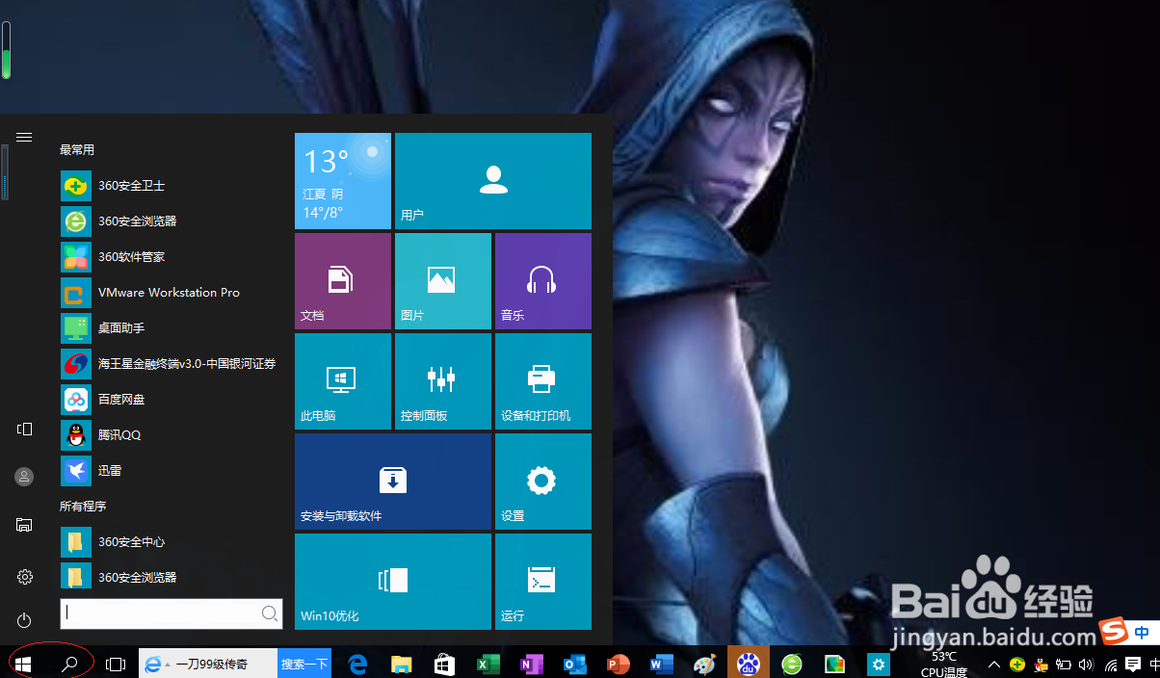1160x678 pixels.
Task: Open the notification center tray icon
Action: (x=1133, y=665)
